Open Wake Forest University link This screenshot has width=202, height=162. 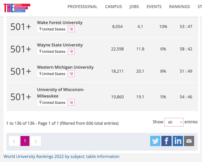(x=60, y=22)
